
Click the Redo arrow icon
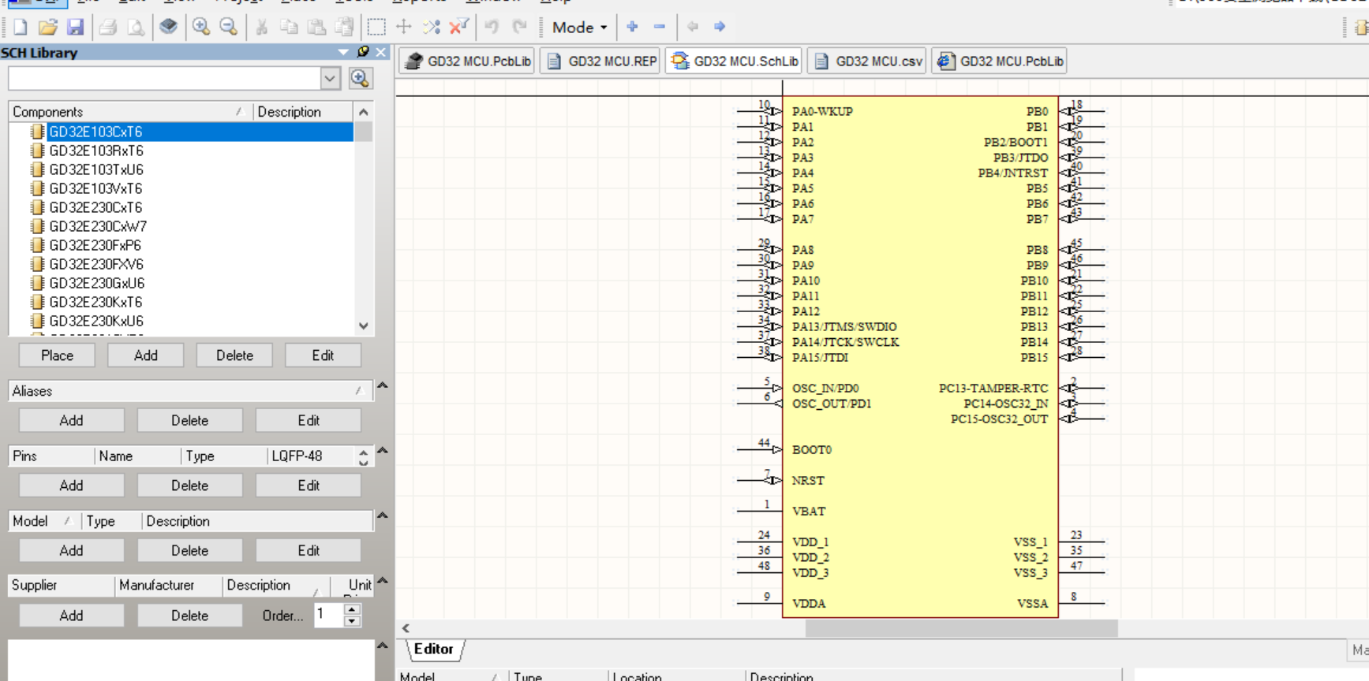pos(519,27)
